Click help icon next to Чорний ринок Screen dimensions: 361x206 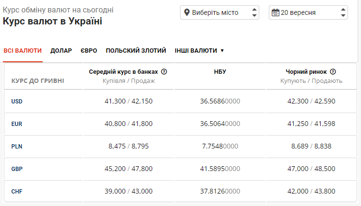click(x=333, y=72)
